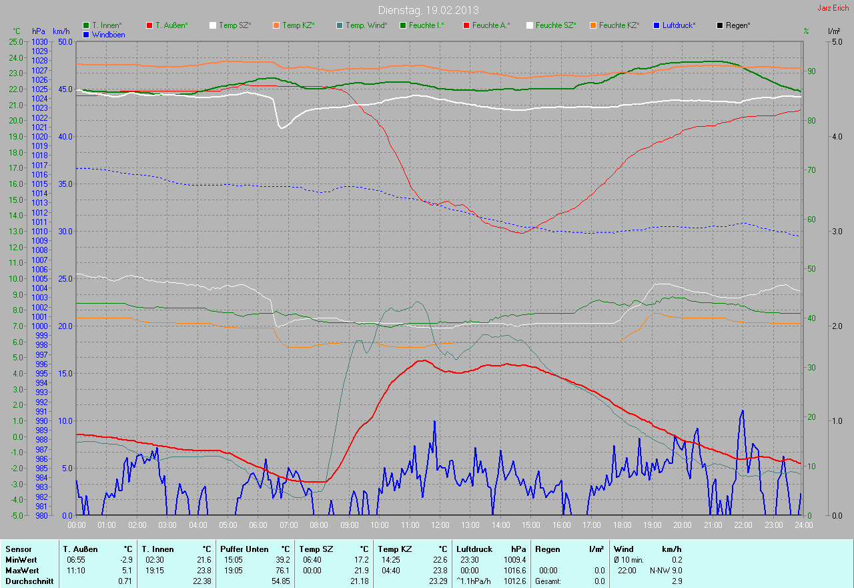Click the 'Ø 10 min.' wind label
Image resolution: width=854 pixels, height=588 pixels.
pos(628,559)
